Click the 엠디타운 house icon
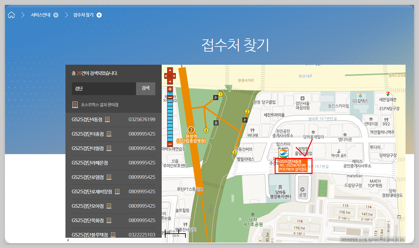The height and width of the screenshot is (248, 419). point(345,134)
